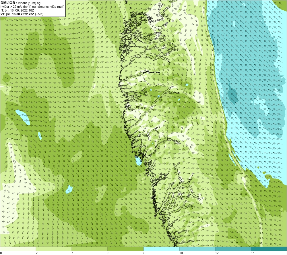
Task: Click the 2–4 light green scale swatch
Action: (54, 249)
